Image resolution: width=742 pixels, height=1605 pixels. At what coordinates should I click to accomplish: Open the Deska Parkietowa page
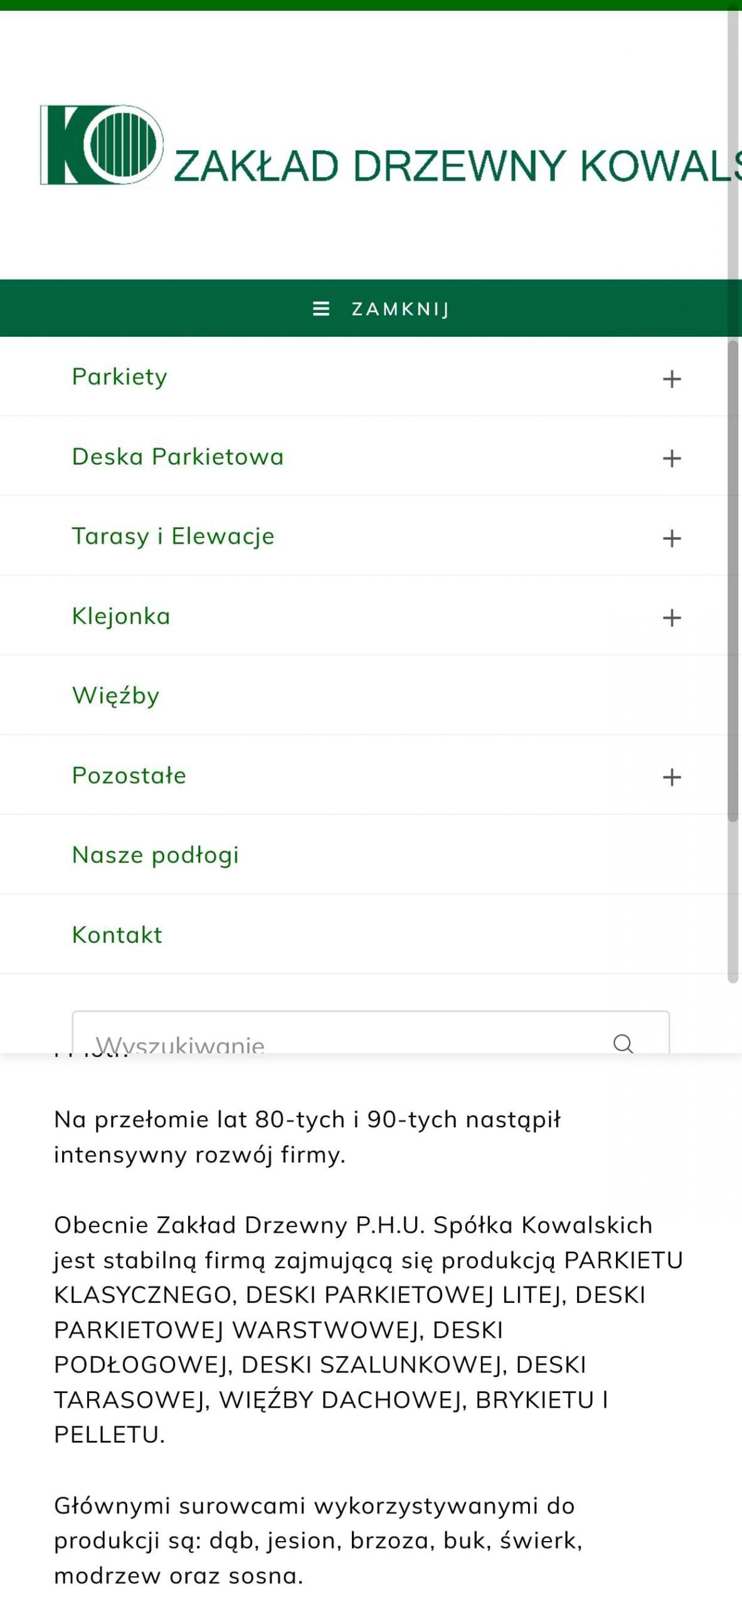tap(178, 456)
